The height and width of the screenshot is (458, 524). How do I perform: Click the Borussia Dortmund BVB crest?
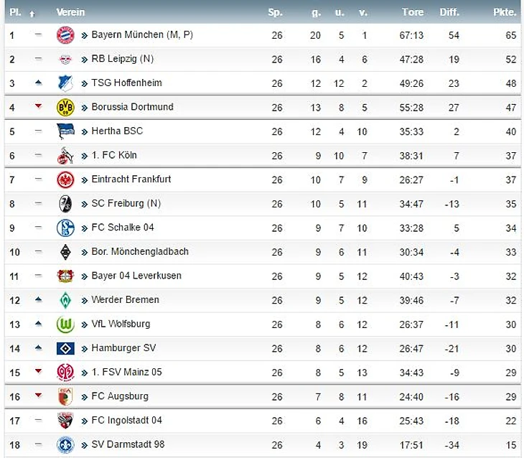[65, 107]
